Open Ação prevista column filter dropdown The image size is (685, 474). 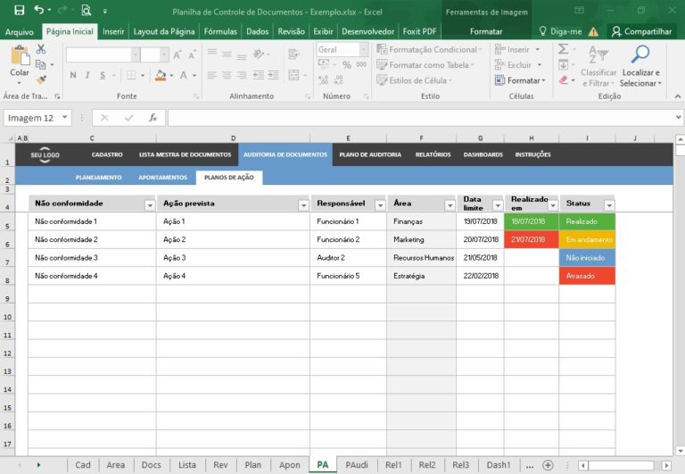[303, 205]
